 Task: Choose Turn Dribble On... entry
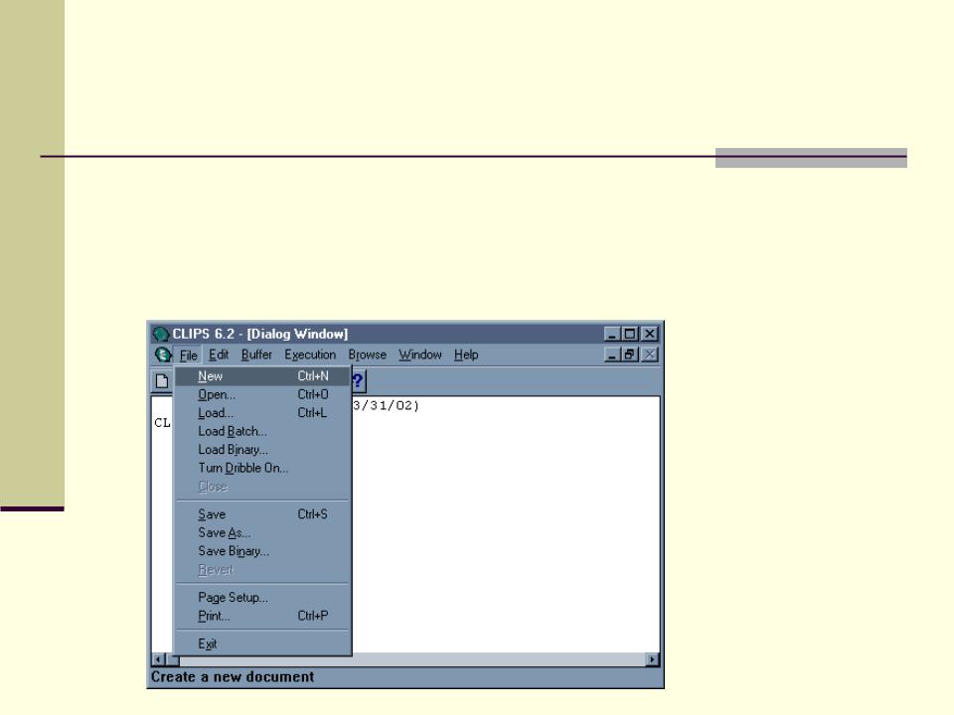click(x=262, y=468)
